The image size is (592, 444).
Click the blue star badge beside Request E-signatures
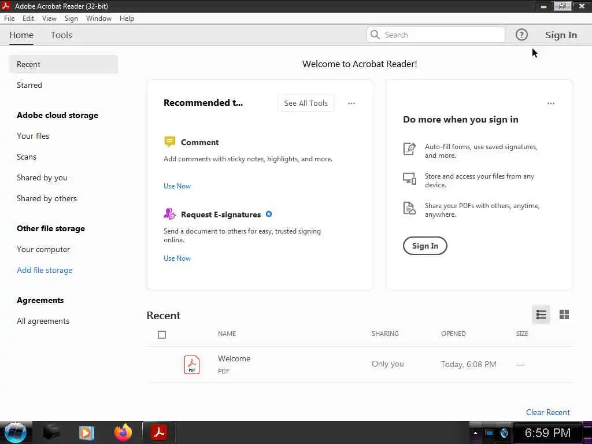tap(269, 214)
